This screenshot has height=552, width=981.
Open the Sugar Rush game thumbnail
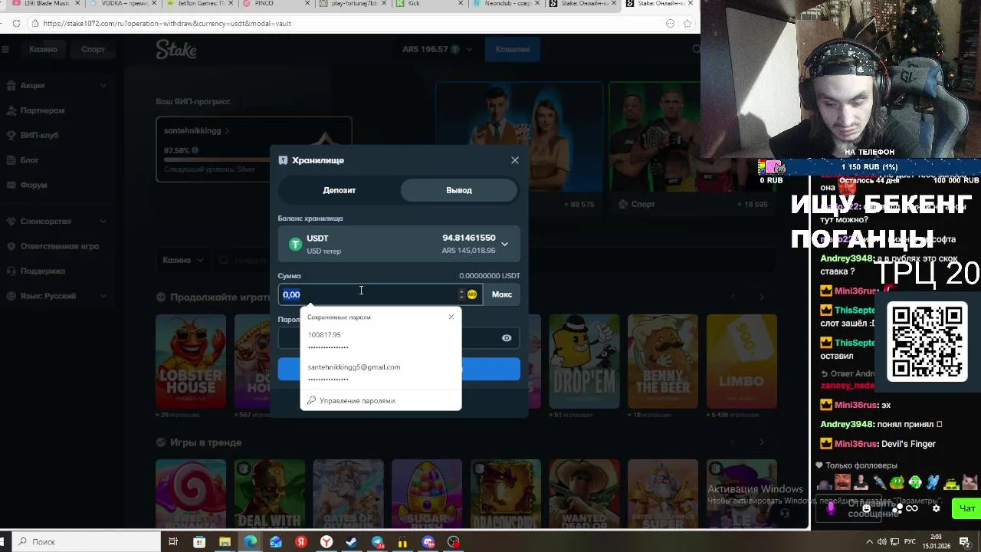coord(427,495)
